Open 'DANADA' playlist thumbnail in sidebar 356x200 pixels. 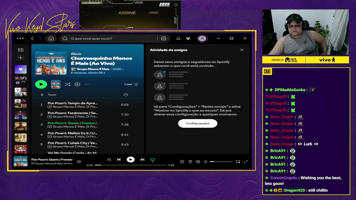click(x=21, y=149)
